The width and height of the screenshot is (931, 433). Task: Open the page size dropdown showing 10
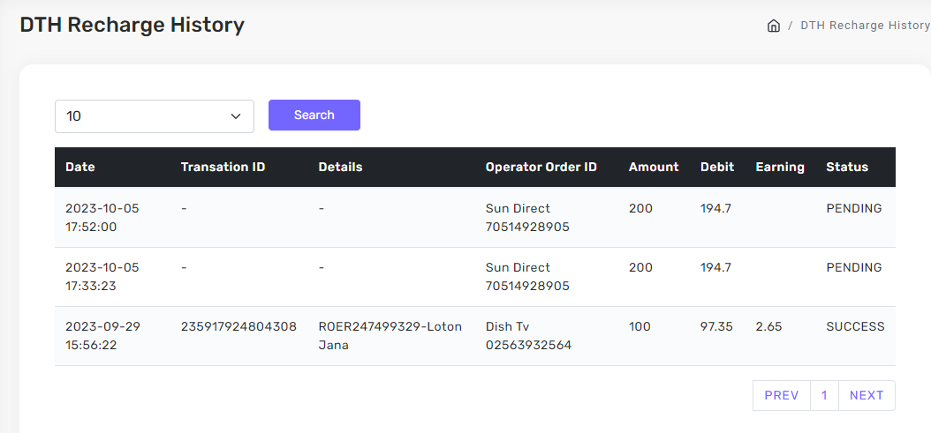click(x=155, y=116)
